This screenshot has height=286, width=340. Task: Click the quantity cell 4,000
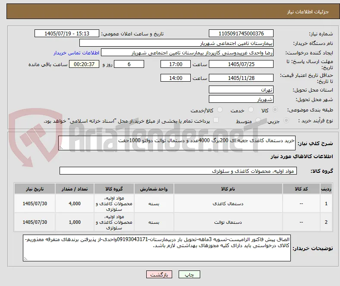pyautogui.click(x=75, y=203)
